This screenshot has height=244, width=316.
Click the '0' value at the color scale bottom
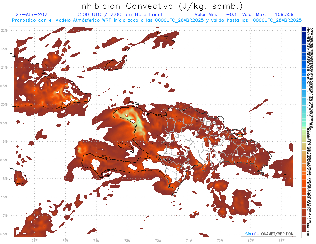[x=308, y=235]
